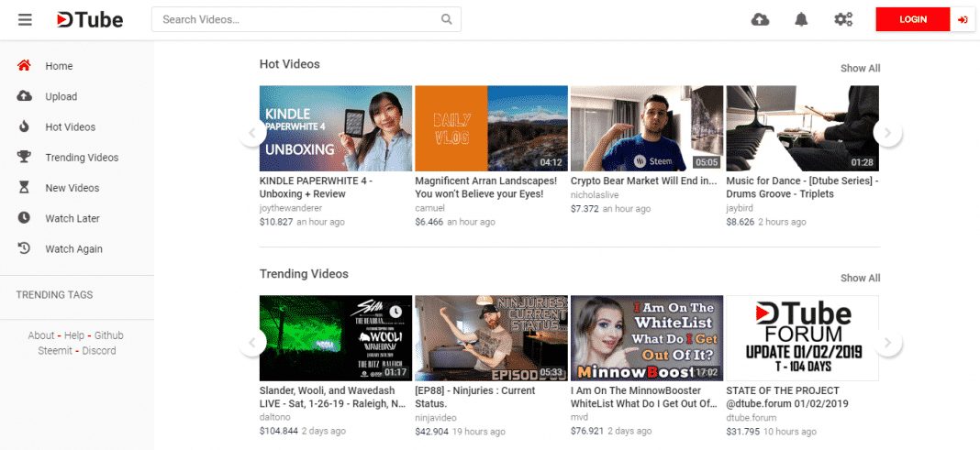The height and width of the screenshot is (450, 980).
Task: Open Hot Videos from sidebar
Action: (70, 127)
